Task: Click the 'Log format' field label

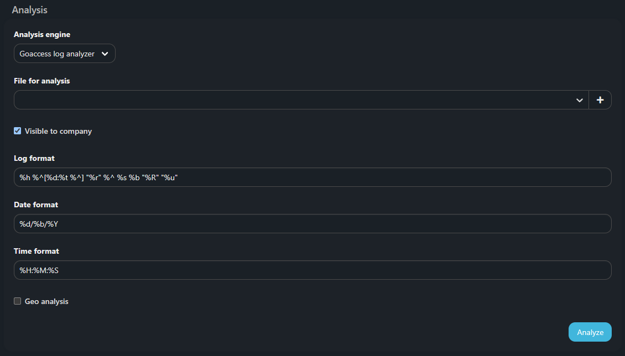Action: tap(34, 159)
